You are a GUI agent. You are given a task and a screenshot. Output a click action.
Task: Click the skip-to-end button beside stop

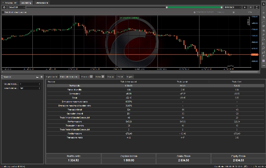click(257, 7)
